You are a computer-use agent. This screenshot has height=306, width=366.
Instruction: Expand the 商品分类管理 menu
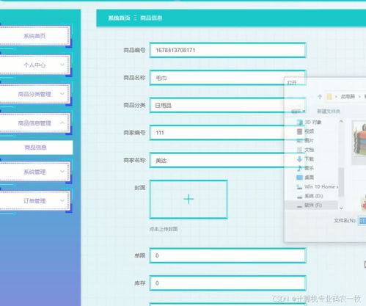(34, 94)
